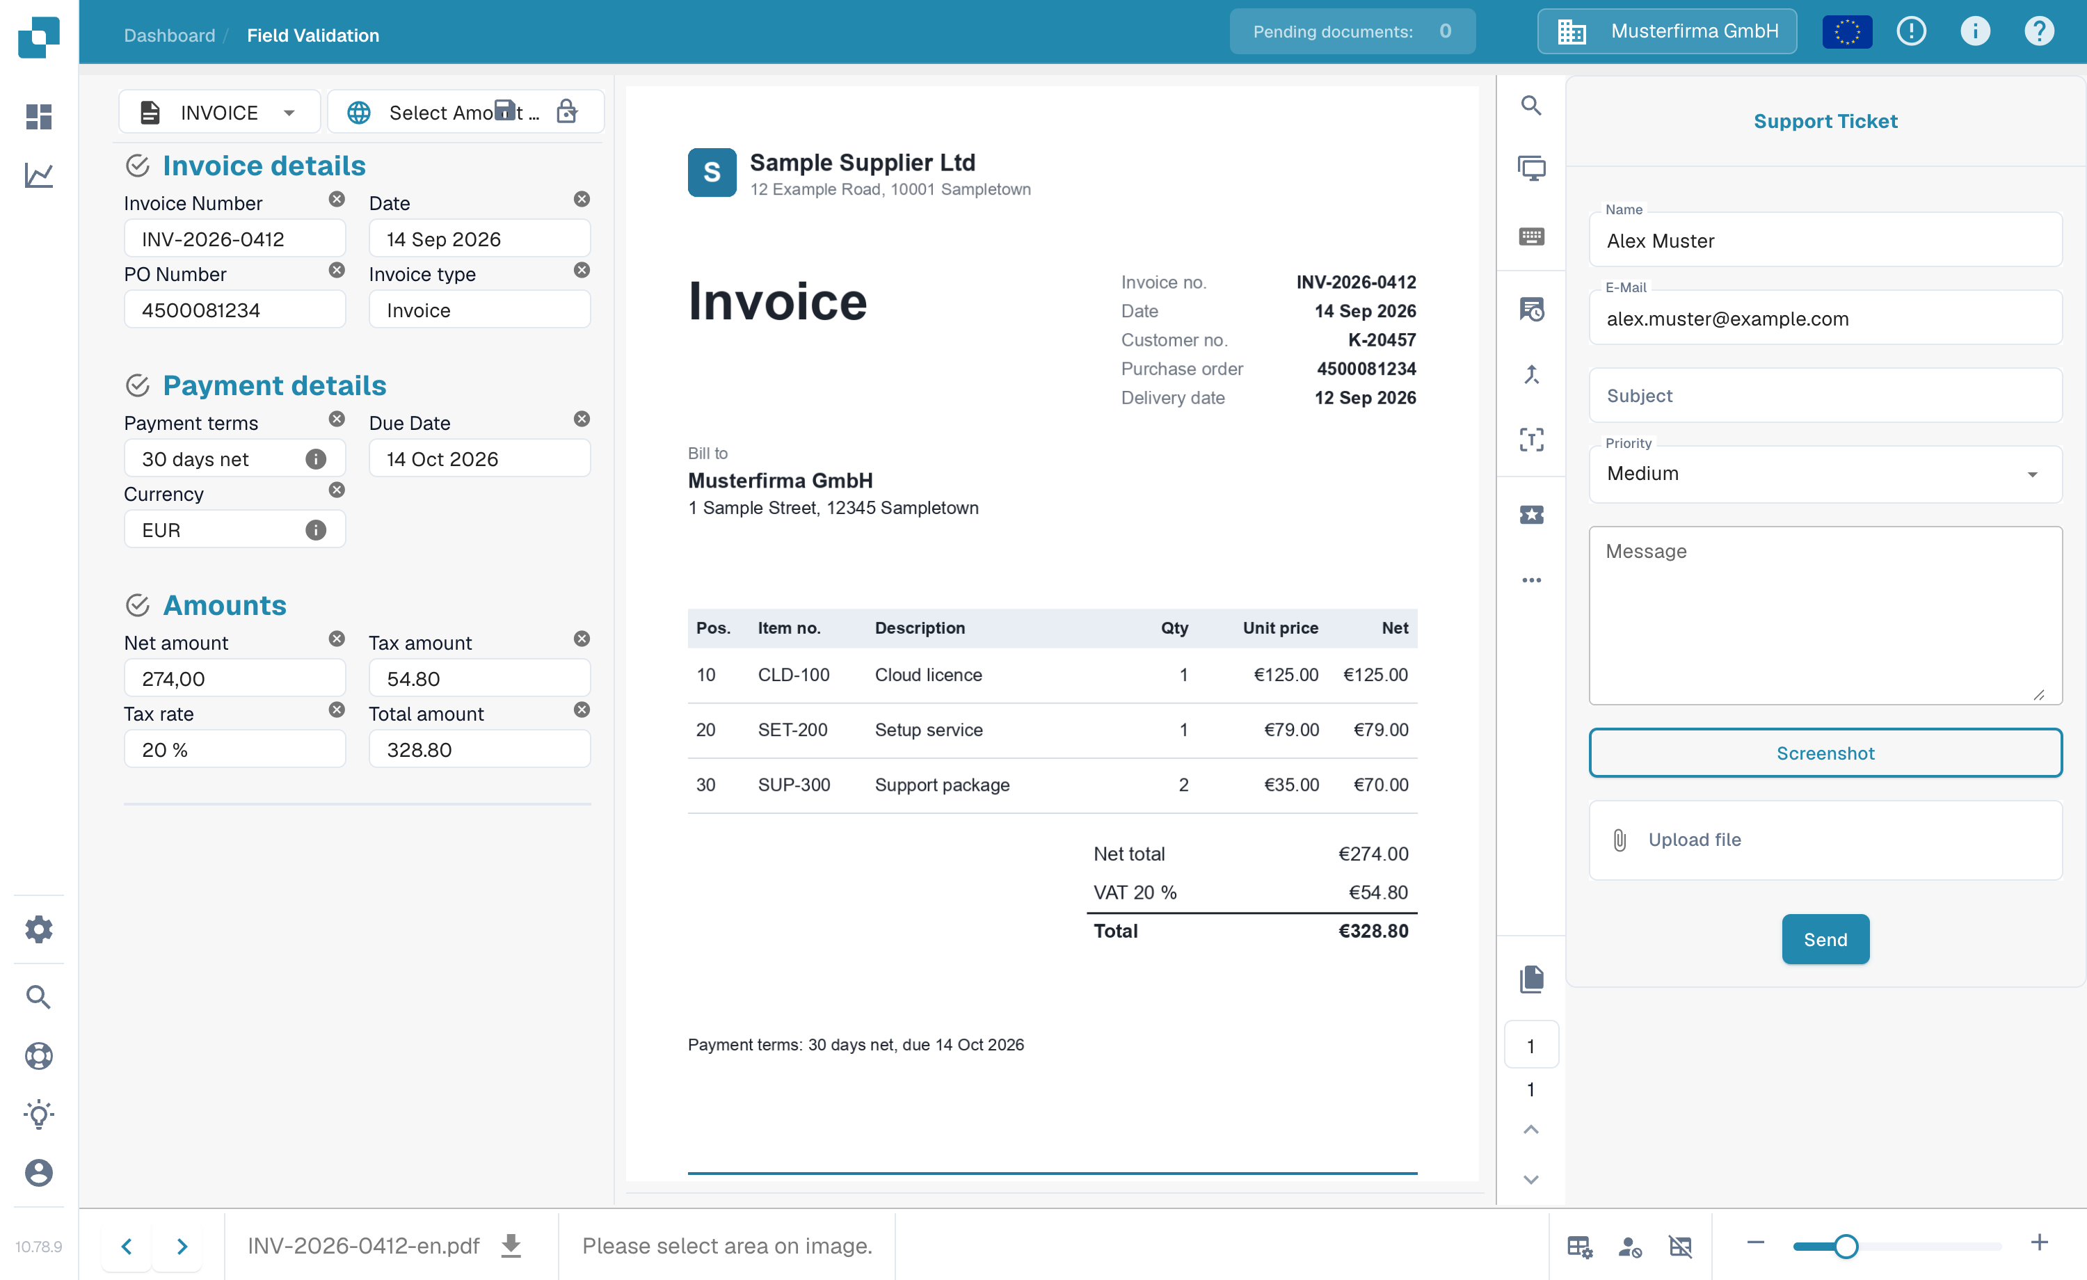Click the Payment terms info icon
This screenshot has height=1280, width=2087.
pos(316,459)
